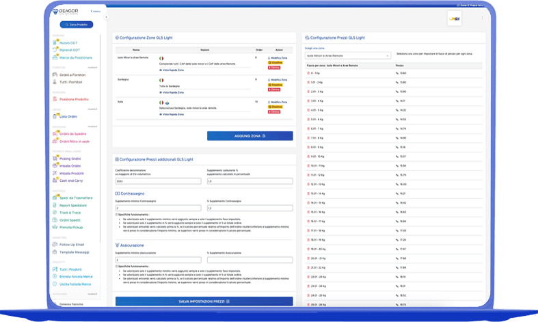538x322 pixels.
Task: Click the SALVA IMPOSTAZIONI PREZZI button
Action: tap(204, 301)
